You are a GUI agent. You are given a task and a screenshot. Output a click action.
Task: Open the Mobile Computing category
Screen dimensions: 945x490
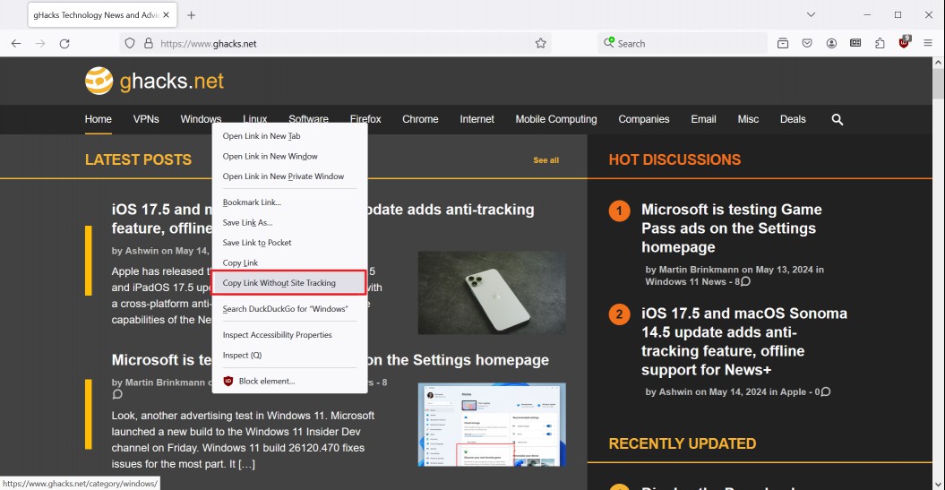556,119
